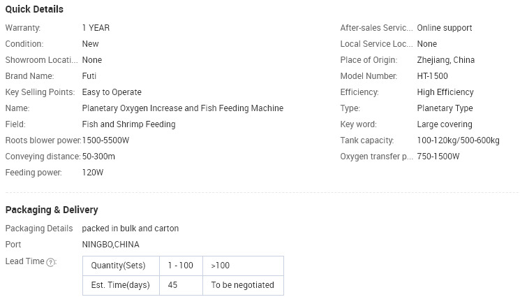Image resolution: width=520 pixels, height=297 pixels.
Task: Click the To be negotiated cell
Action: [x=243, y=285]
